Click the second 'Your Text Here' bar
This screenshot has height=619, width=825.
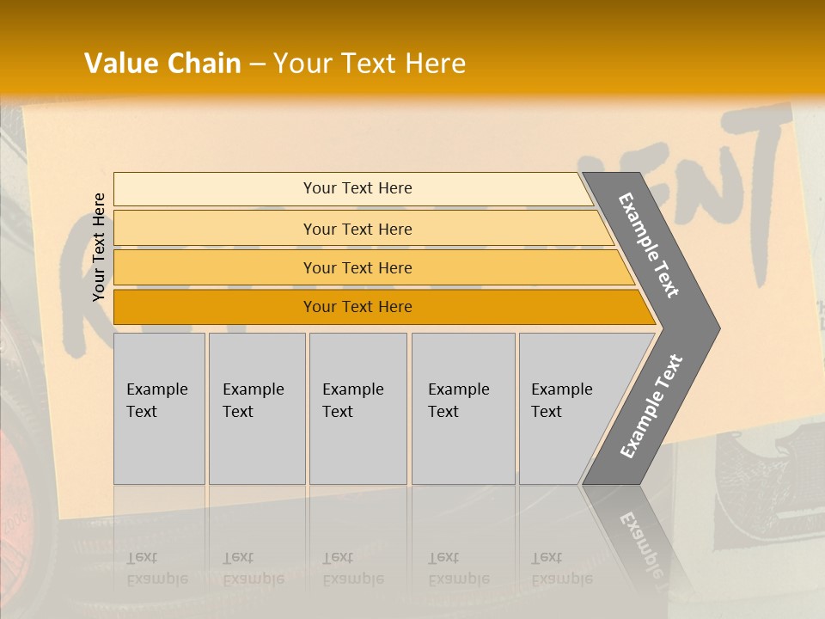(357, 229)
